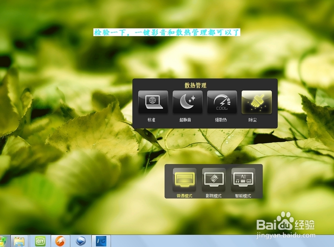Click the 智能模式 label text
This screenshot has height=247, width=334.
tap(243, 196)
